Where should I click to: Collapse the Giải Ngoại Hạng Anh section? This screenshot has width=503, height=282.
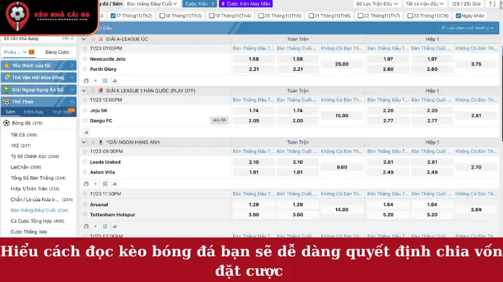(84, 142)
